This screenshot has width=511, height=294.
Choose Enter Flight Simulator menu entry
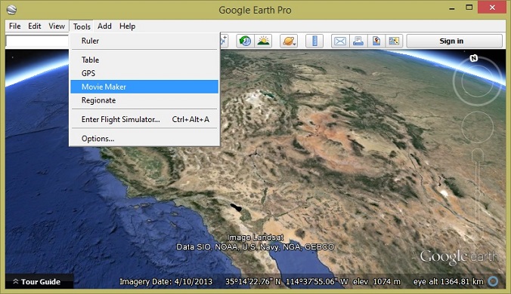coord(144,120)
